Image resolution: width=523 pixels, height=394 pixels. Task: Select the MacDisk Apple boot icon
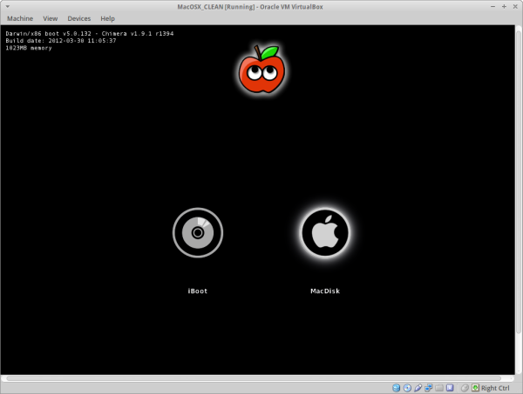pos(325,232)
